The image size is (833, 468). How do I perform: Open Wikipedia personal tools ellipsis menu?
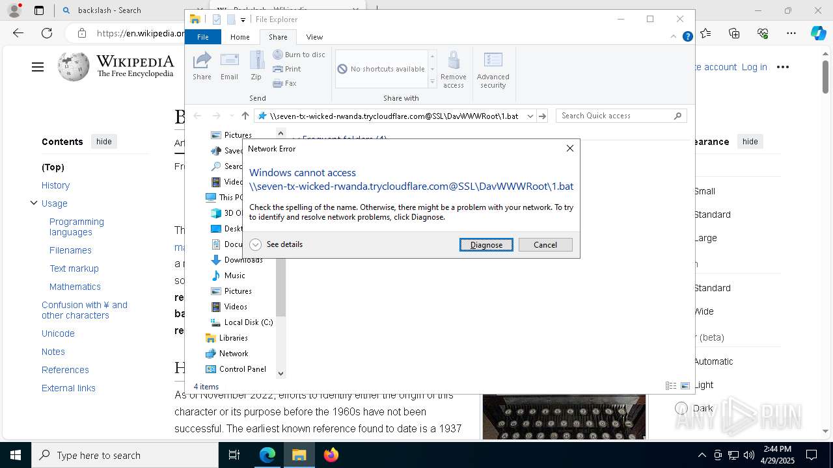click(x=783, y=67)
